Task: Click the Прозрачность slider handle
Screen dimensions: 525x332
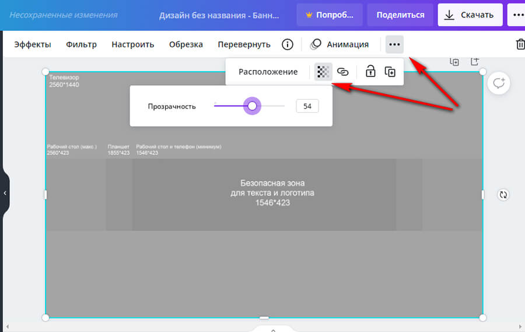Action: click(x=252, y=106)
